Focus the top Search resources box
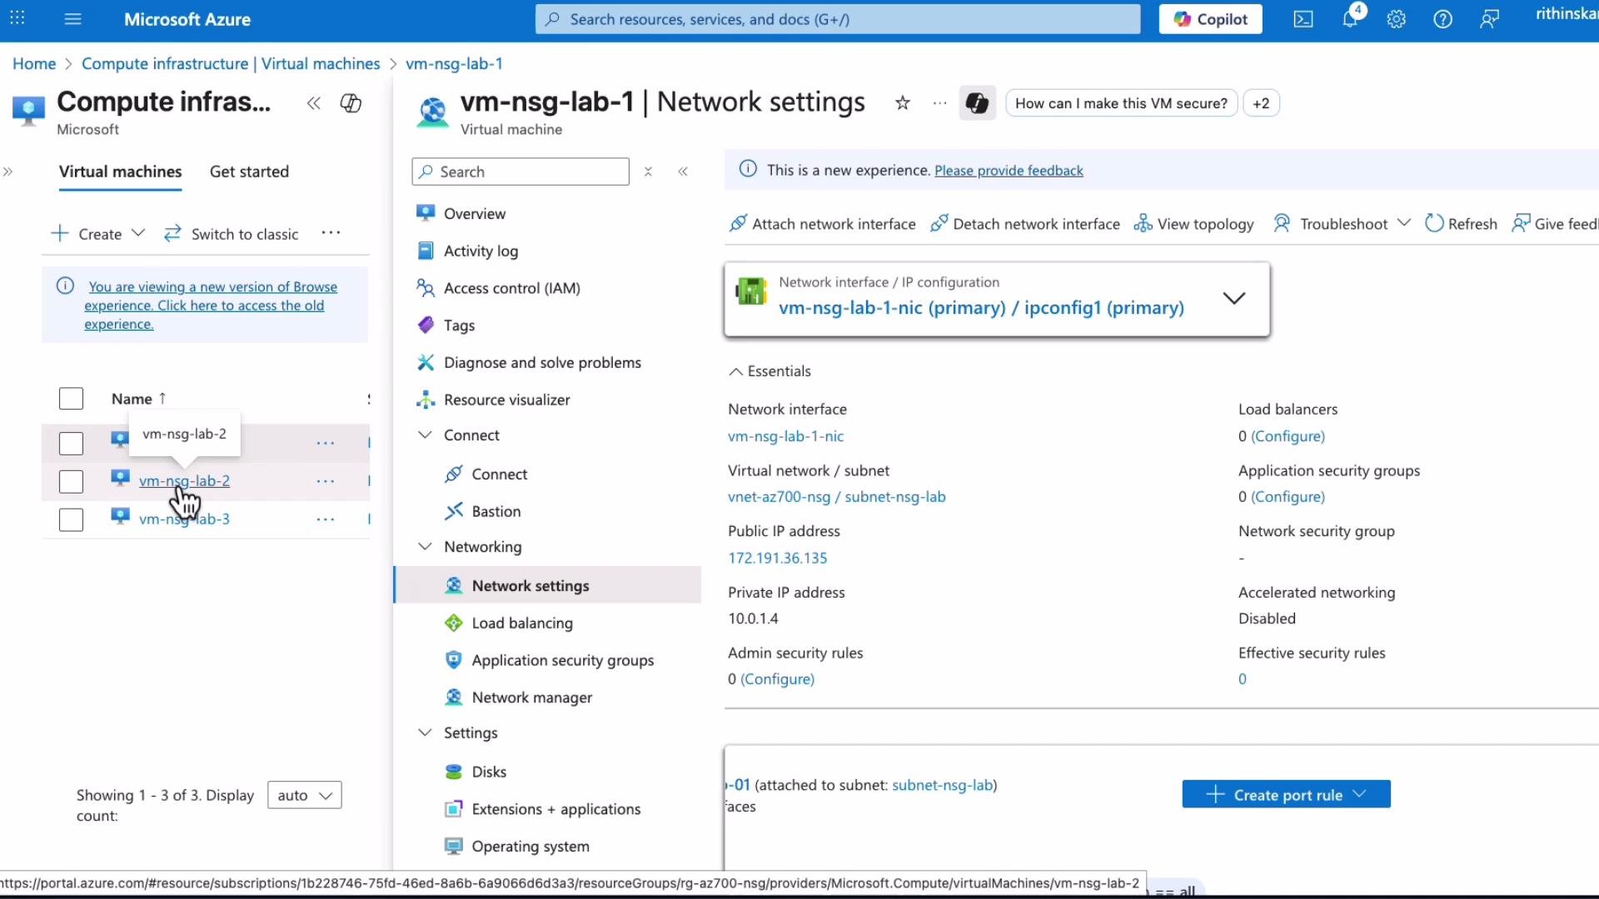The image size is (1599, 899). point(838,19)
